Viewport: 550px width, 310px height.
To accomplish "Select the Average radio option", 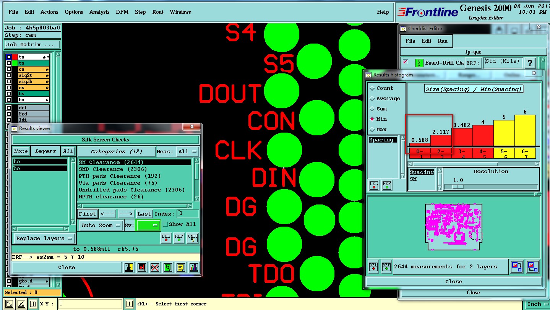I will coord(372,99).
